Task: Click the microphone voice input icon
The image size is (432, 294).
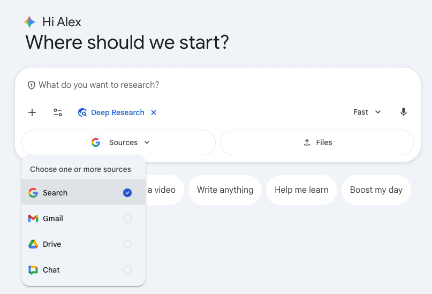Action: coord(403,112)
